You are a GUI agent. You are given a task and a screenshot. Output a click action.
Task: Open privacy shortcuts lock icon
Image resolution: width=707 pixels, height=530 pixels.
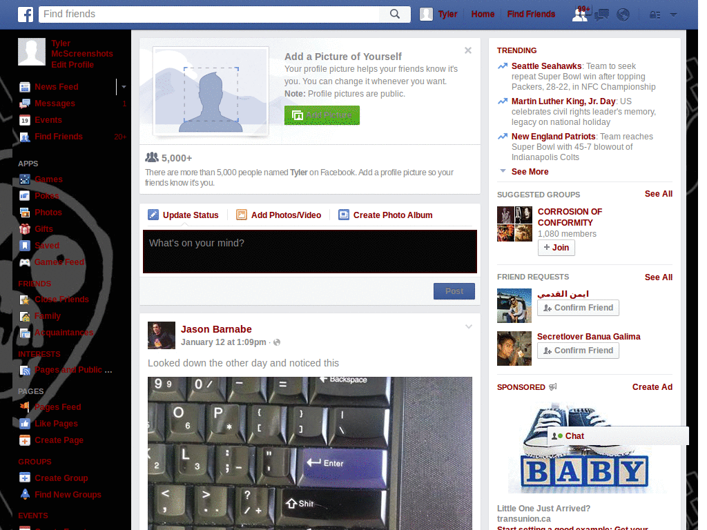[x=655, y=15]
